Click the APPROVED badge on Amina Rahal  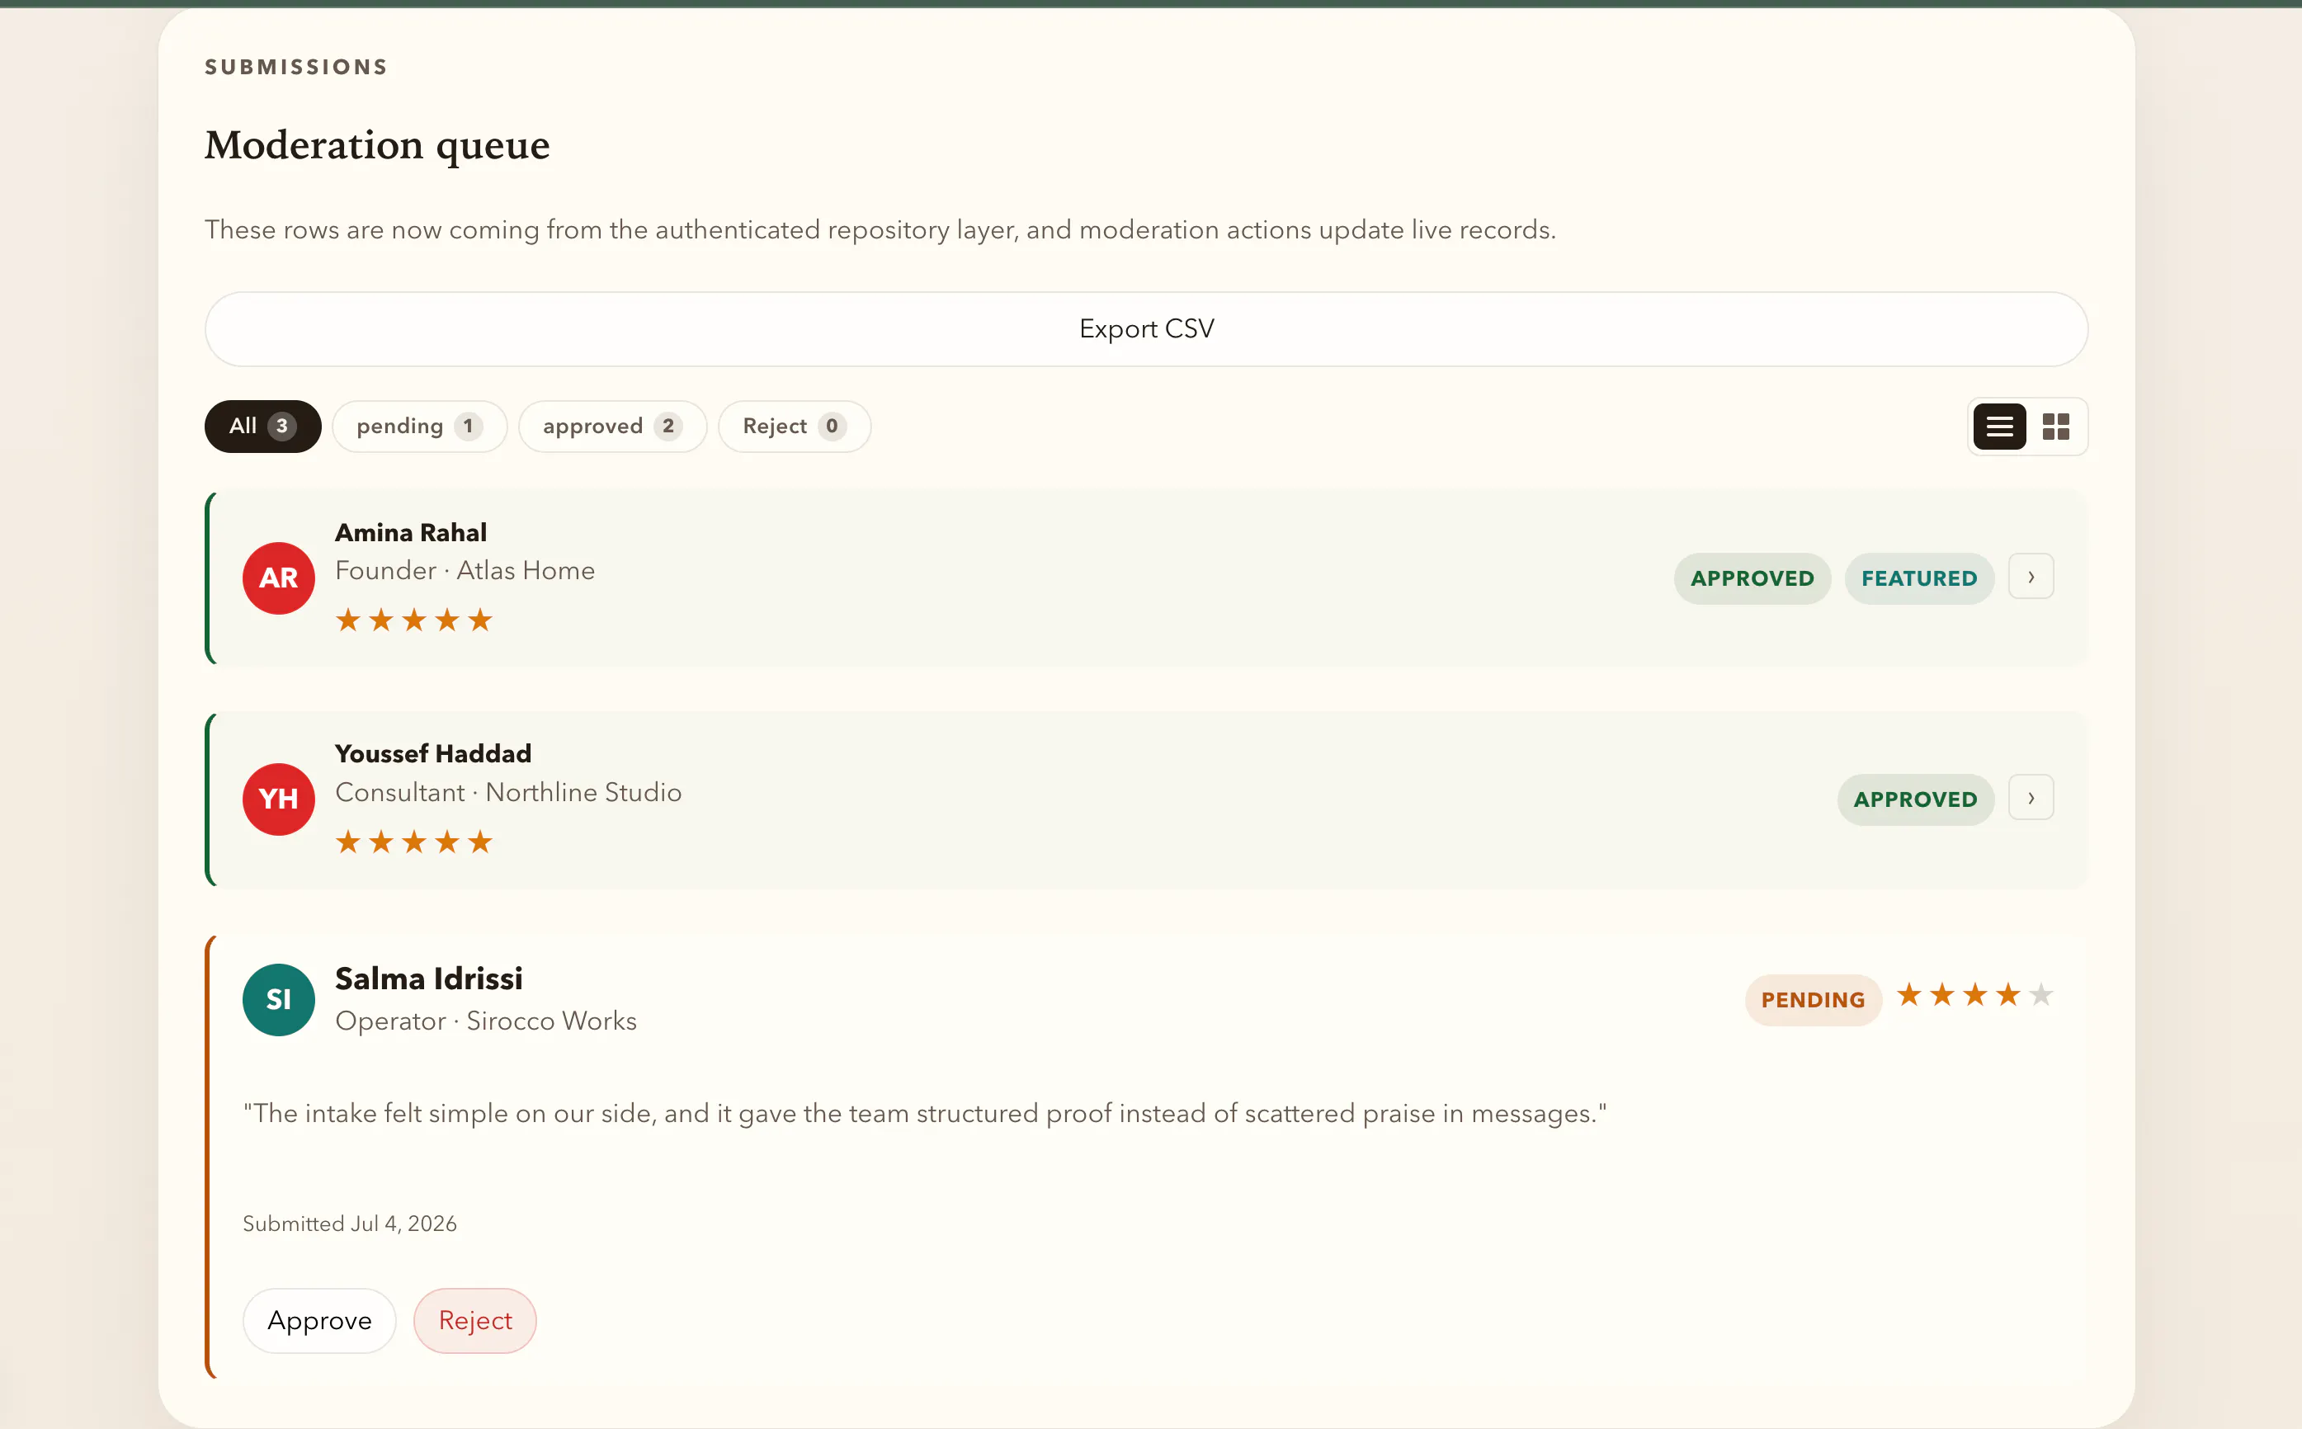tap(1752, 578)
